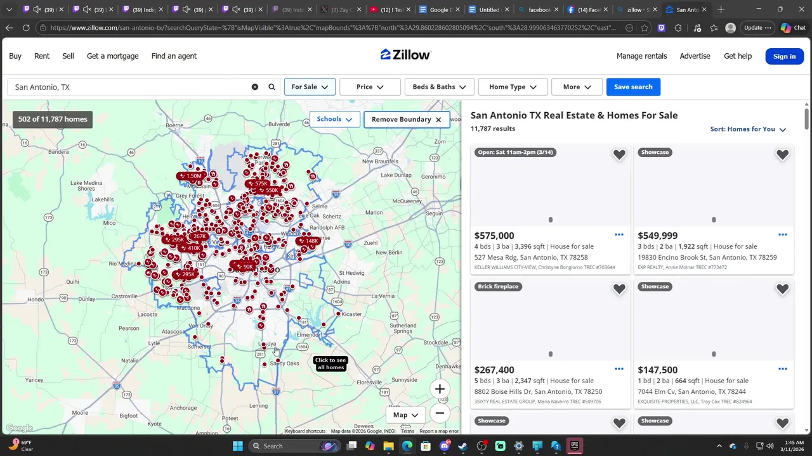Switch to the Google D browser tab
Image resolution: width=812 pixels, height=456 pixels.
tap(440, 9)
